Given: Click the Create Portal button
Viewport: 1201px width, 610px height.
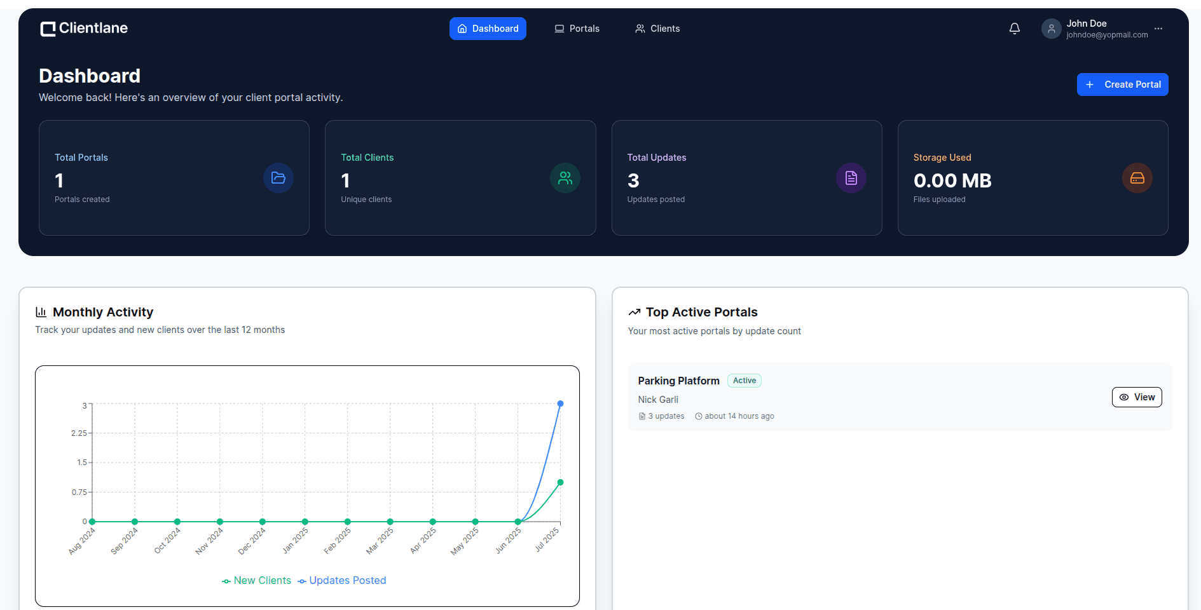Looking at the screenshot, I should coord(1122,84).
